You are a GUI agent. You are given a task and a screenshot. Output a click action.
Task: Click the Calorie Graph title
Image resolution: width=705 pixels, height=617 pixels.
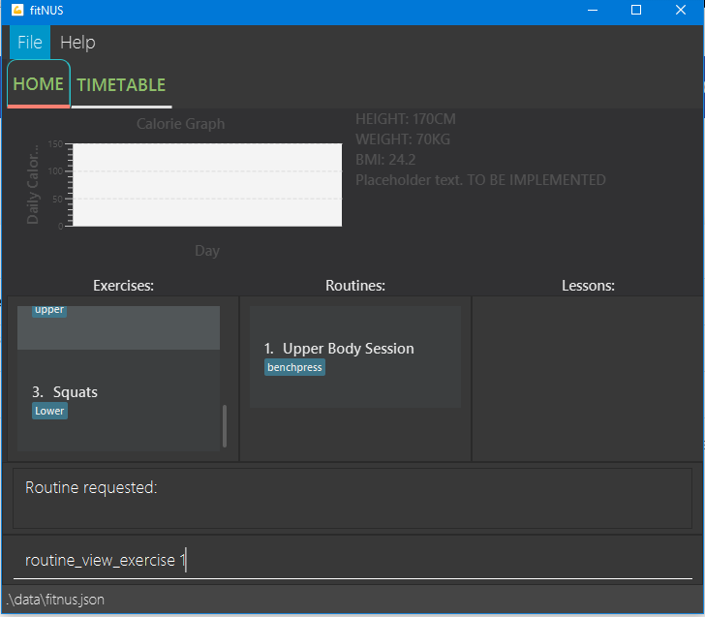[x=181, y=124]
